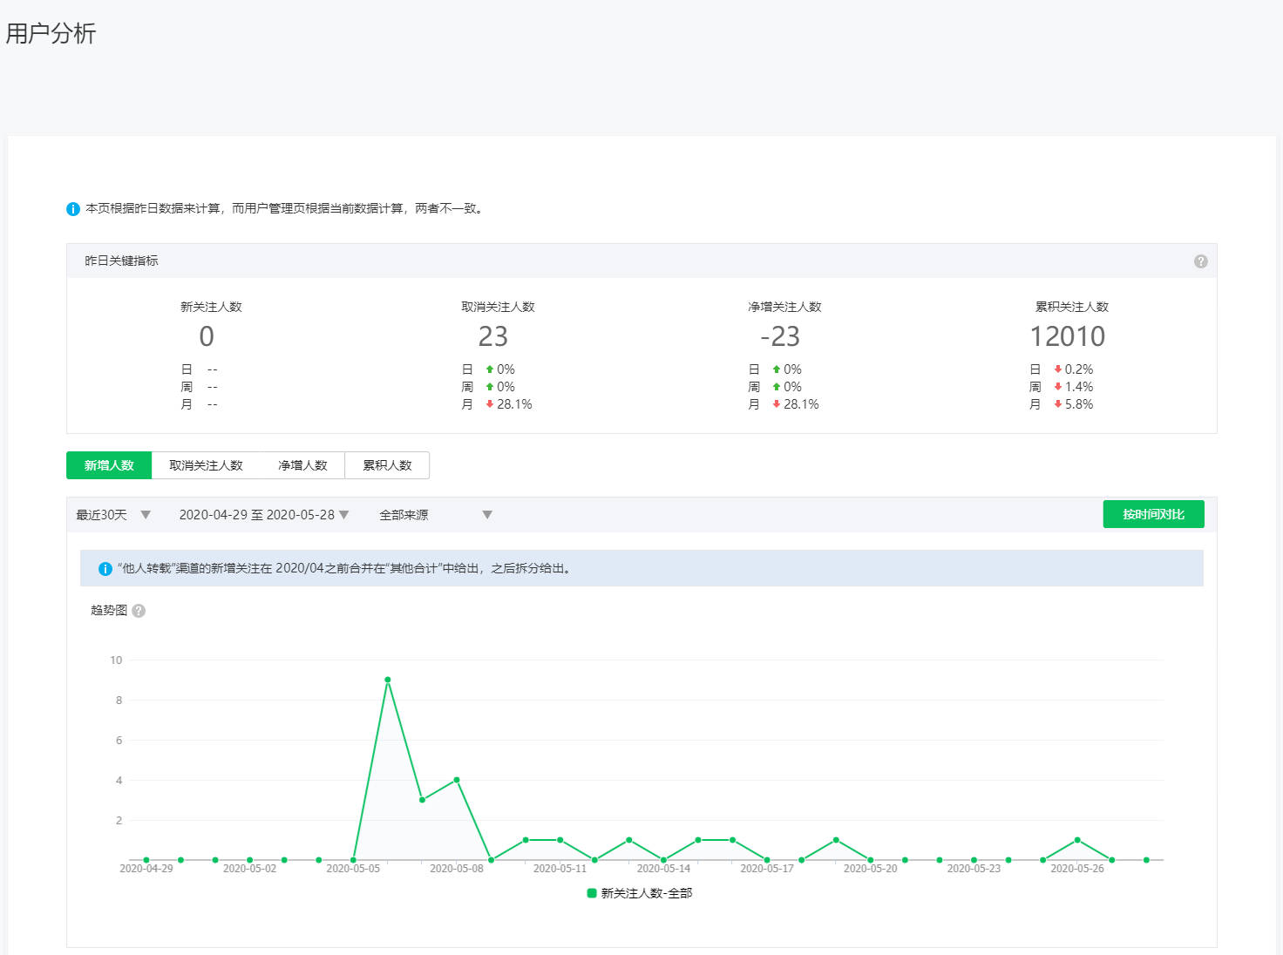Click the peak chart point on 2020-05-06

coord(387,680)
